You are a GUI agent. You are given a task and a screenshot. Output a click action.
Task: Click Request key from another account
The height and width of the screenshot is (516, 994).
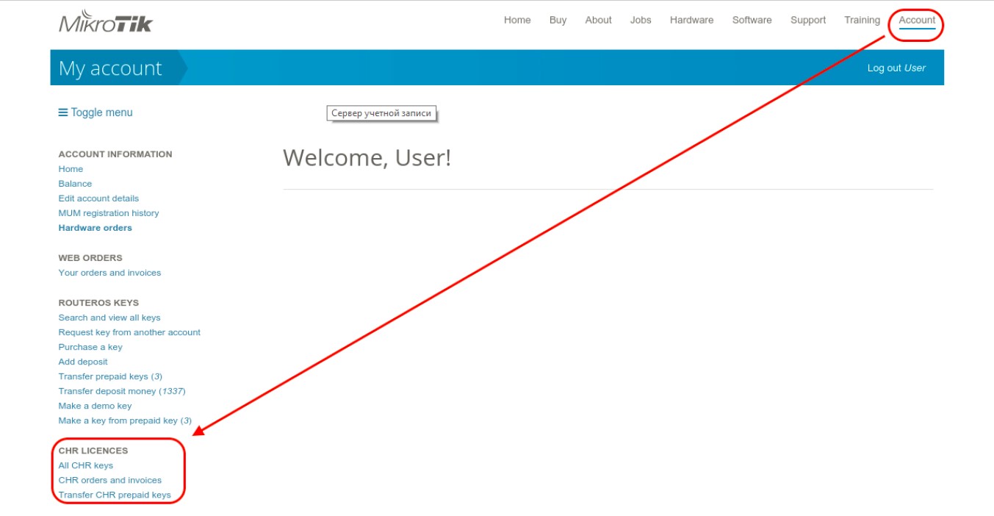coord(129,332)
